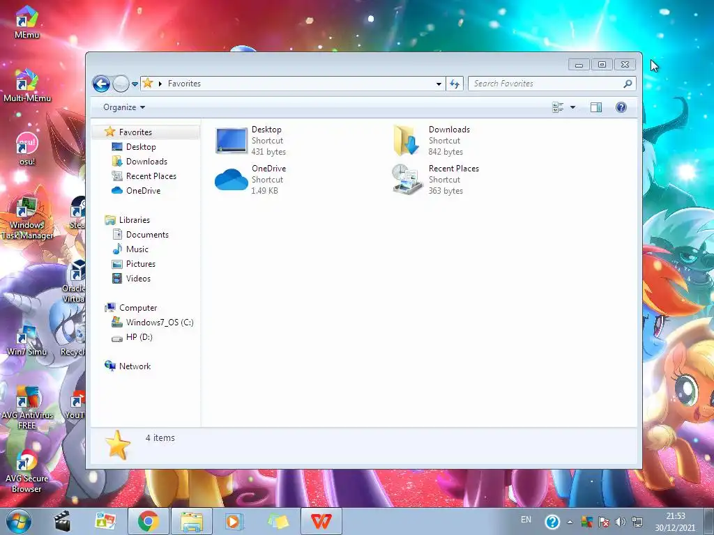Click the Windows Explorer taskbar button
Viewport: 714px width, 535px height.
[191, 521]
